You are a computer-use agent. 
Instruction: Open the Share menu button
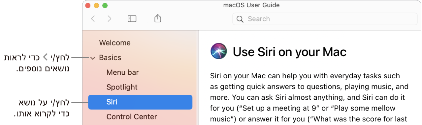(x=158, y=18)
